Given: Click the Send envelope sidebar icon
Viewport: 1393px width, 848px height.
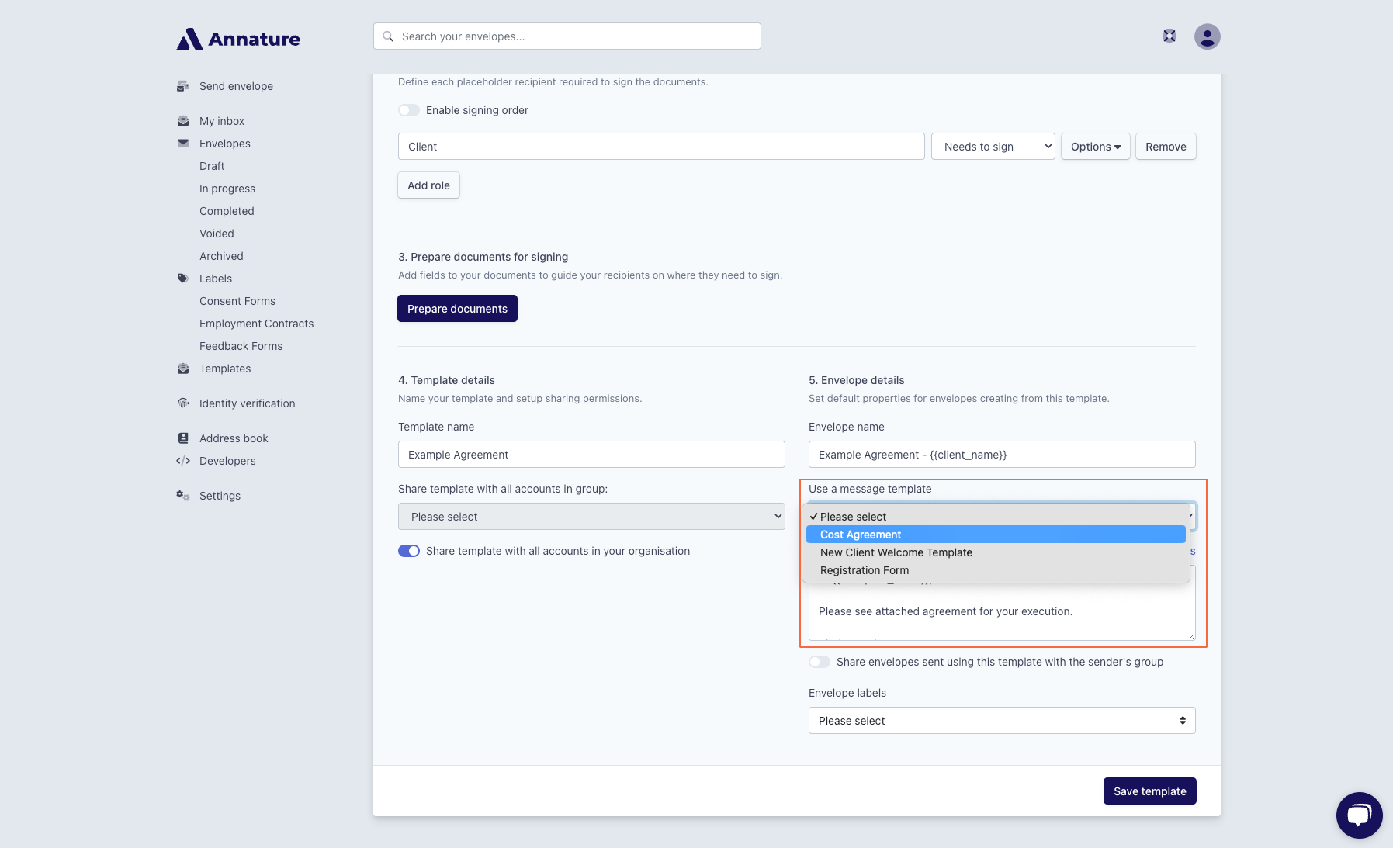Looking at the screenshot, I should 183,86.
